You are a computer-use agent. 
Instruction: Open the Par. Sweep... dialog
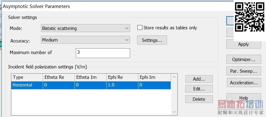pos(244,71)
